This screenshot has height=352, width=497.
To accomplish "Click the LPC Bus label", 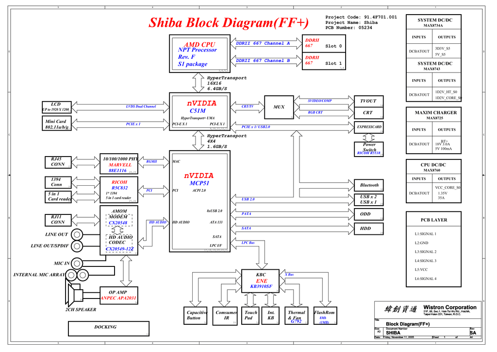I will pyautogui.click(x=248, y=243).
